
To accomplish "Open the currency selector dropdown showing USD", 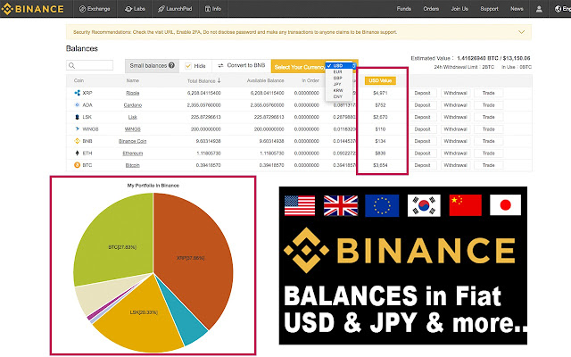I will click(x=341, y=65).
